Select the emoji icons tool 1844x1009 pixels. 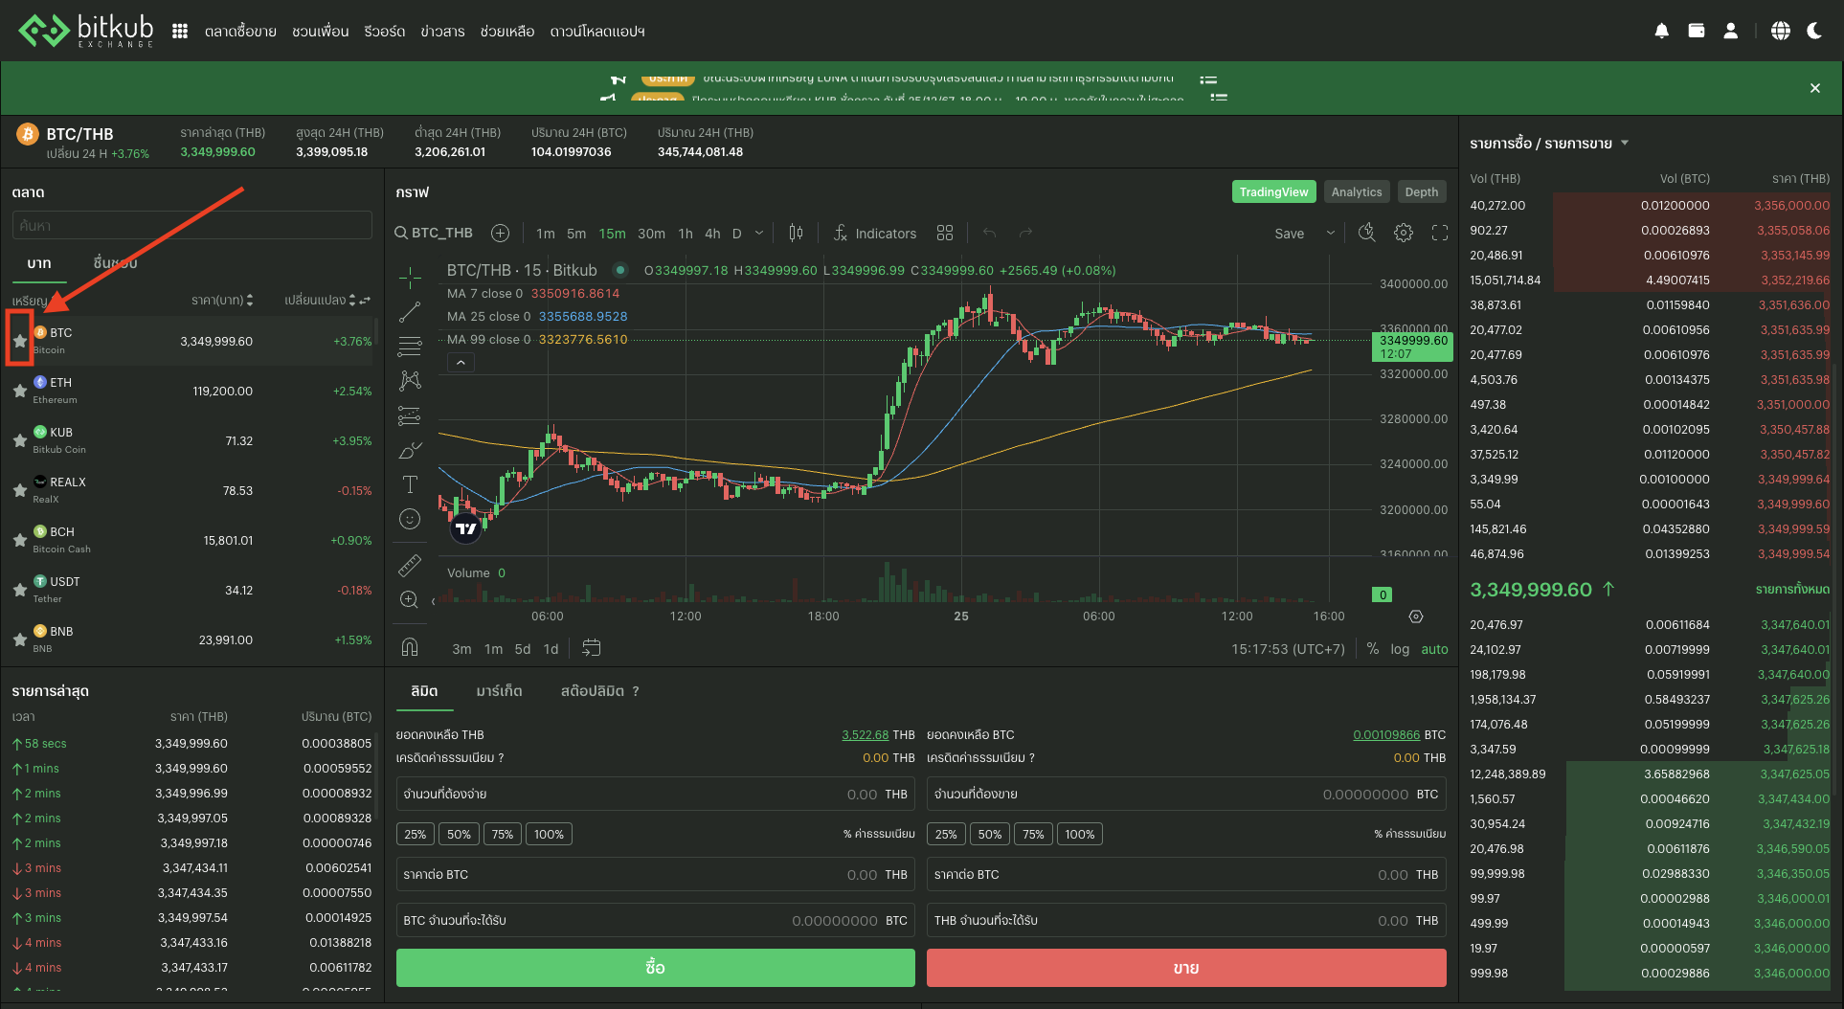(x=410, y=519)
